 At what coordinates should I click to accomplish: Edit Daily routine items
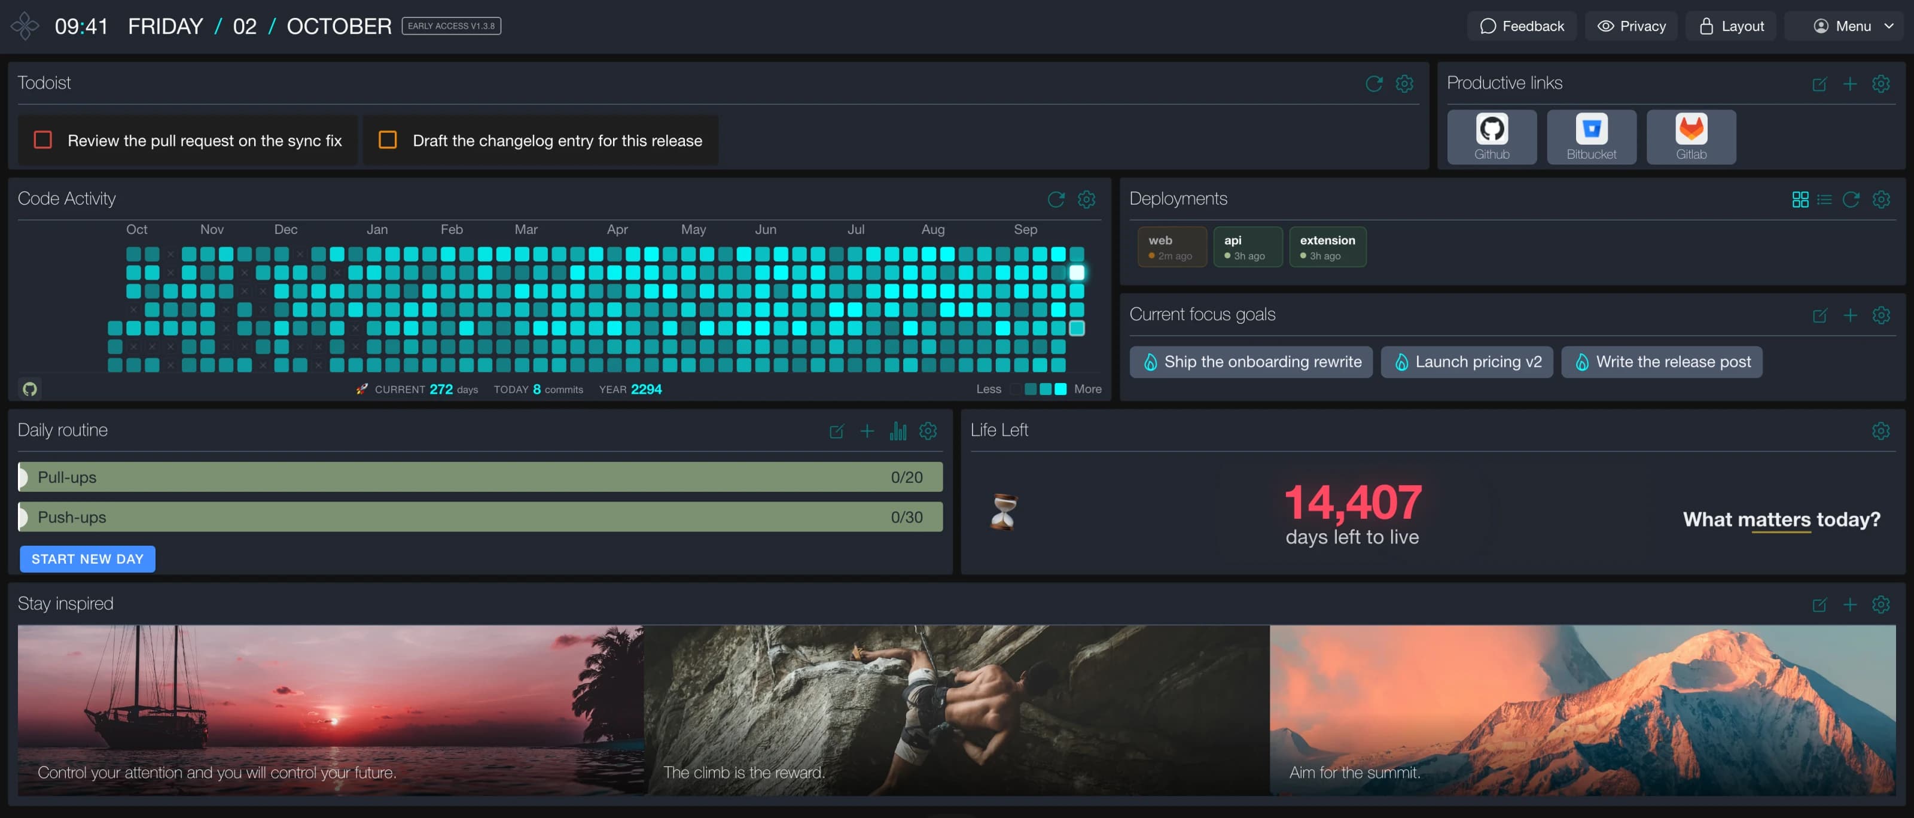(x=837, y=431)
